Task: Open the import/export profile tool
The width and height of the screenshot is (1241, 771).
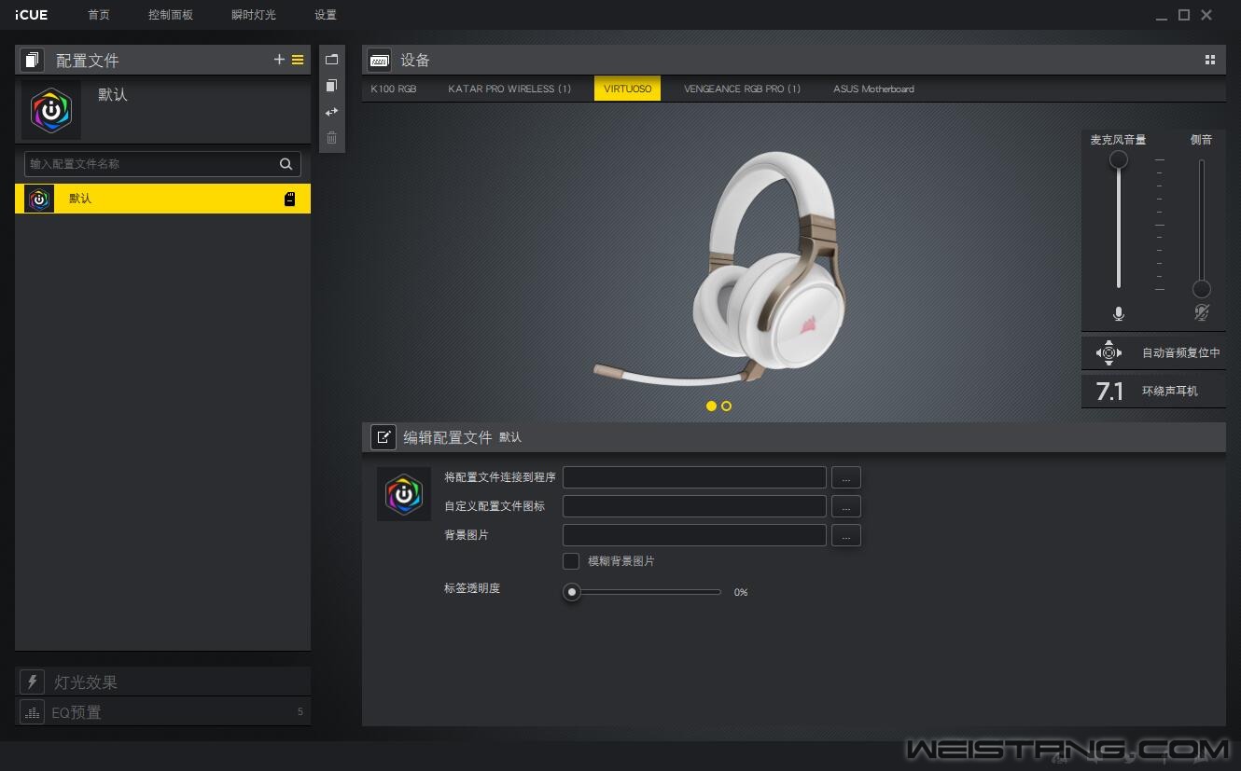Action: coord(331,112)
